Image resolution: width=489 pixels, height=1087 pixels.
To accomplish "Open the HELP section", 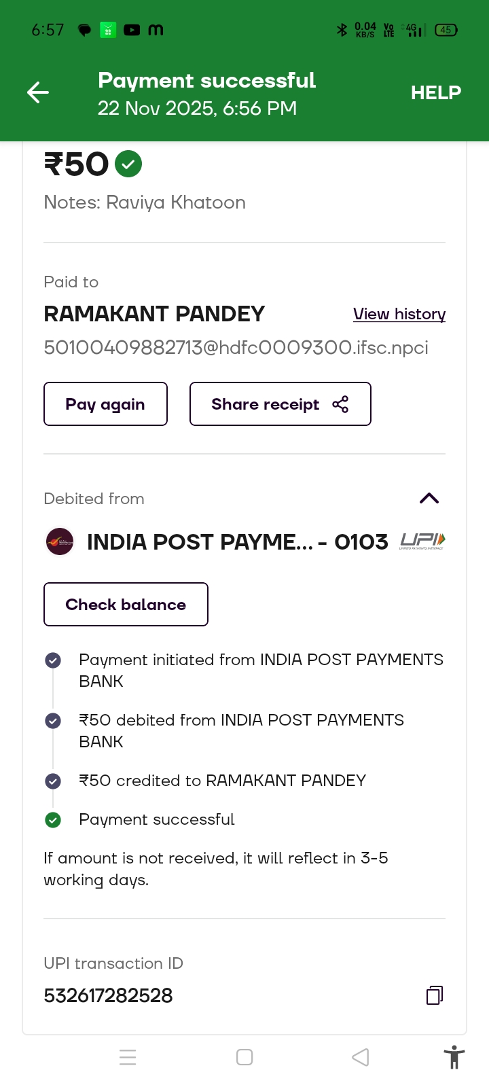I will (x=435, y=92).
